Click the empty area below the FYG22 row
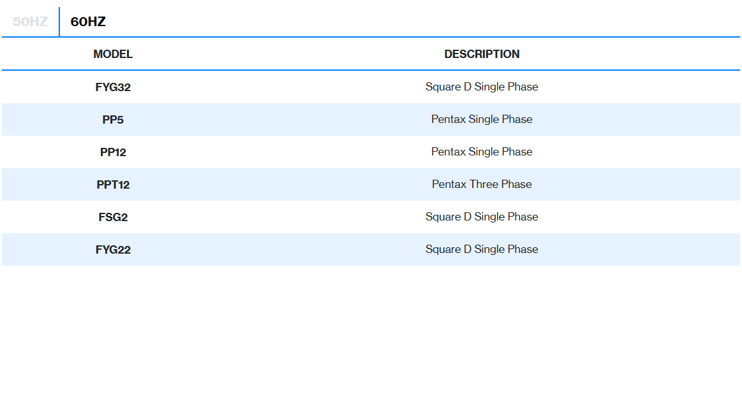Screen dimensions: 742x397 370,325
